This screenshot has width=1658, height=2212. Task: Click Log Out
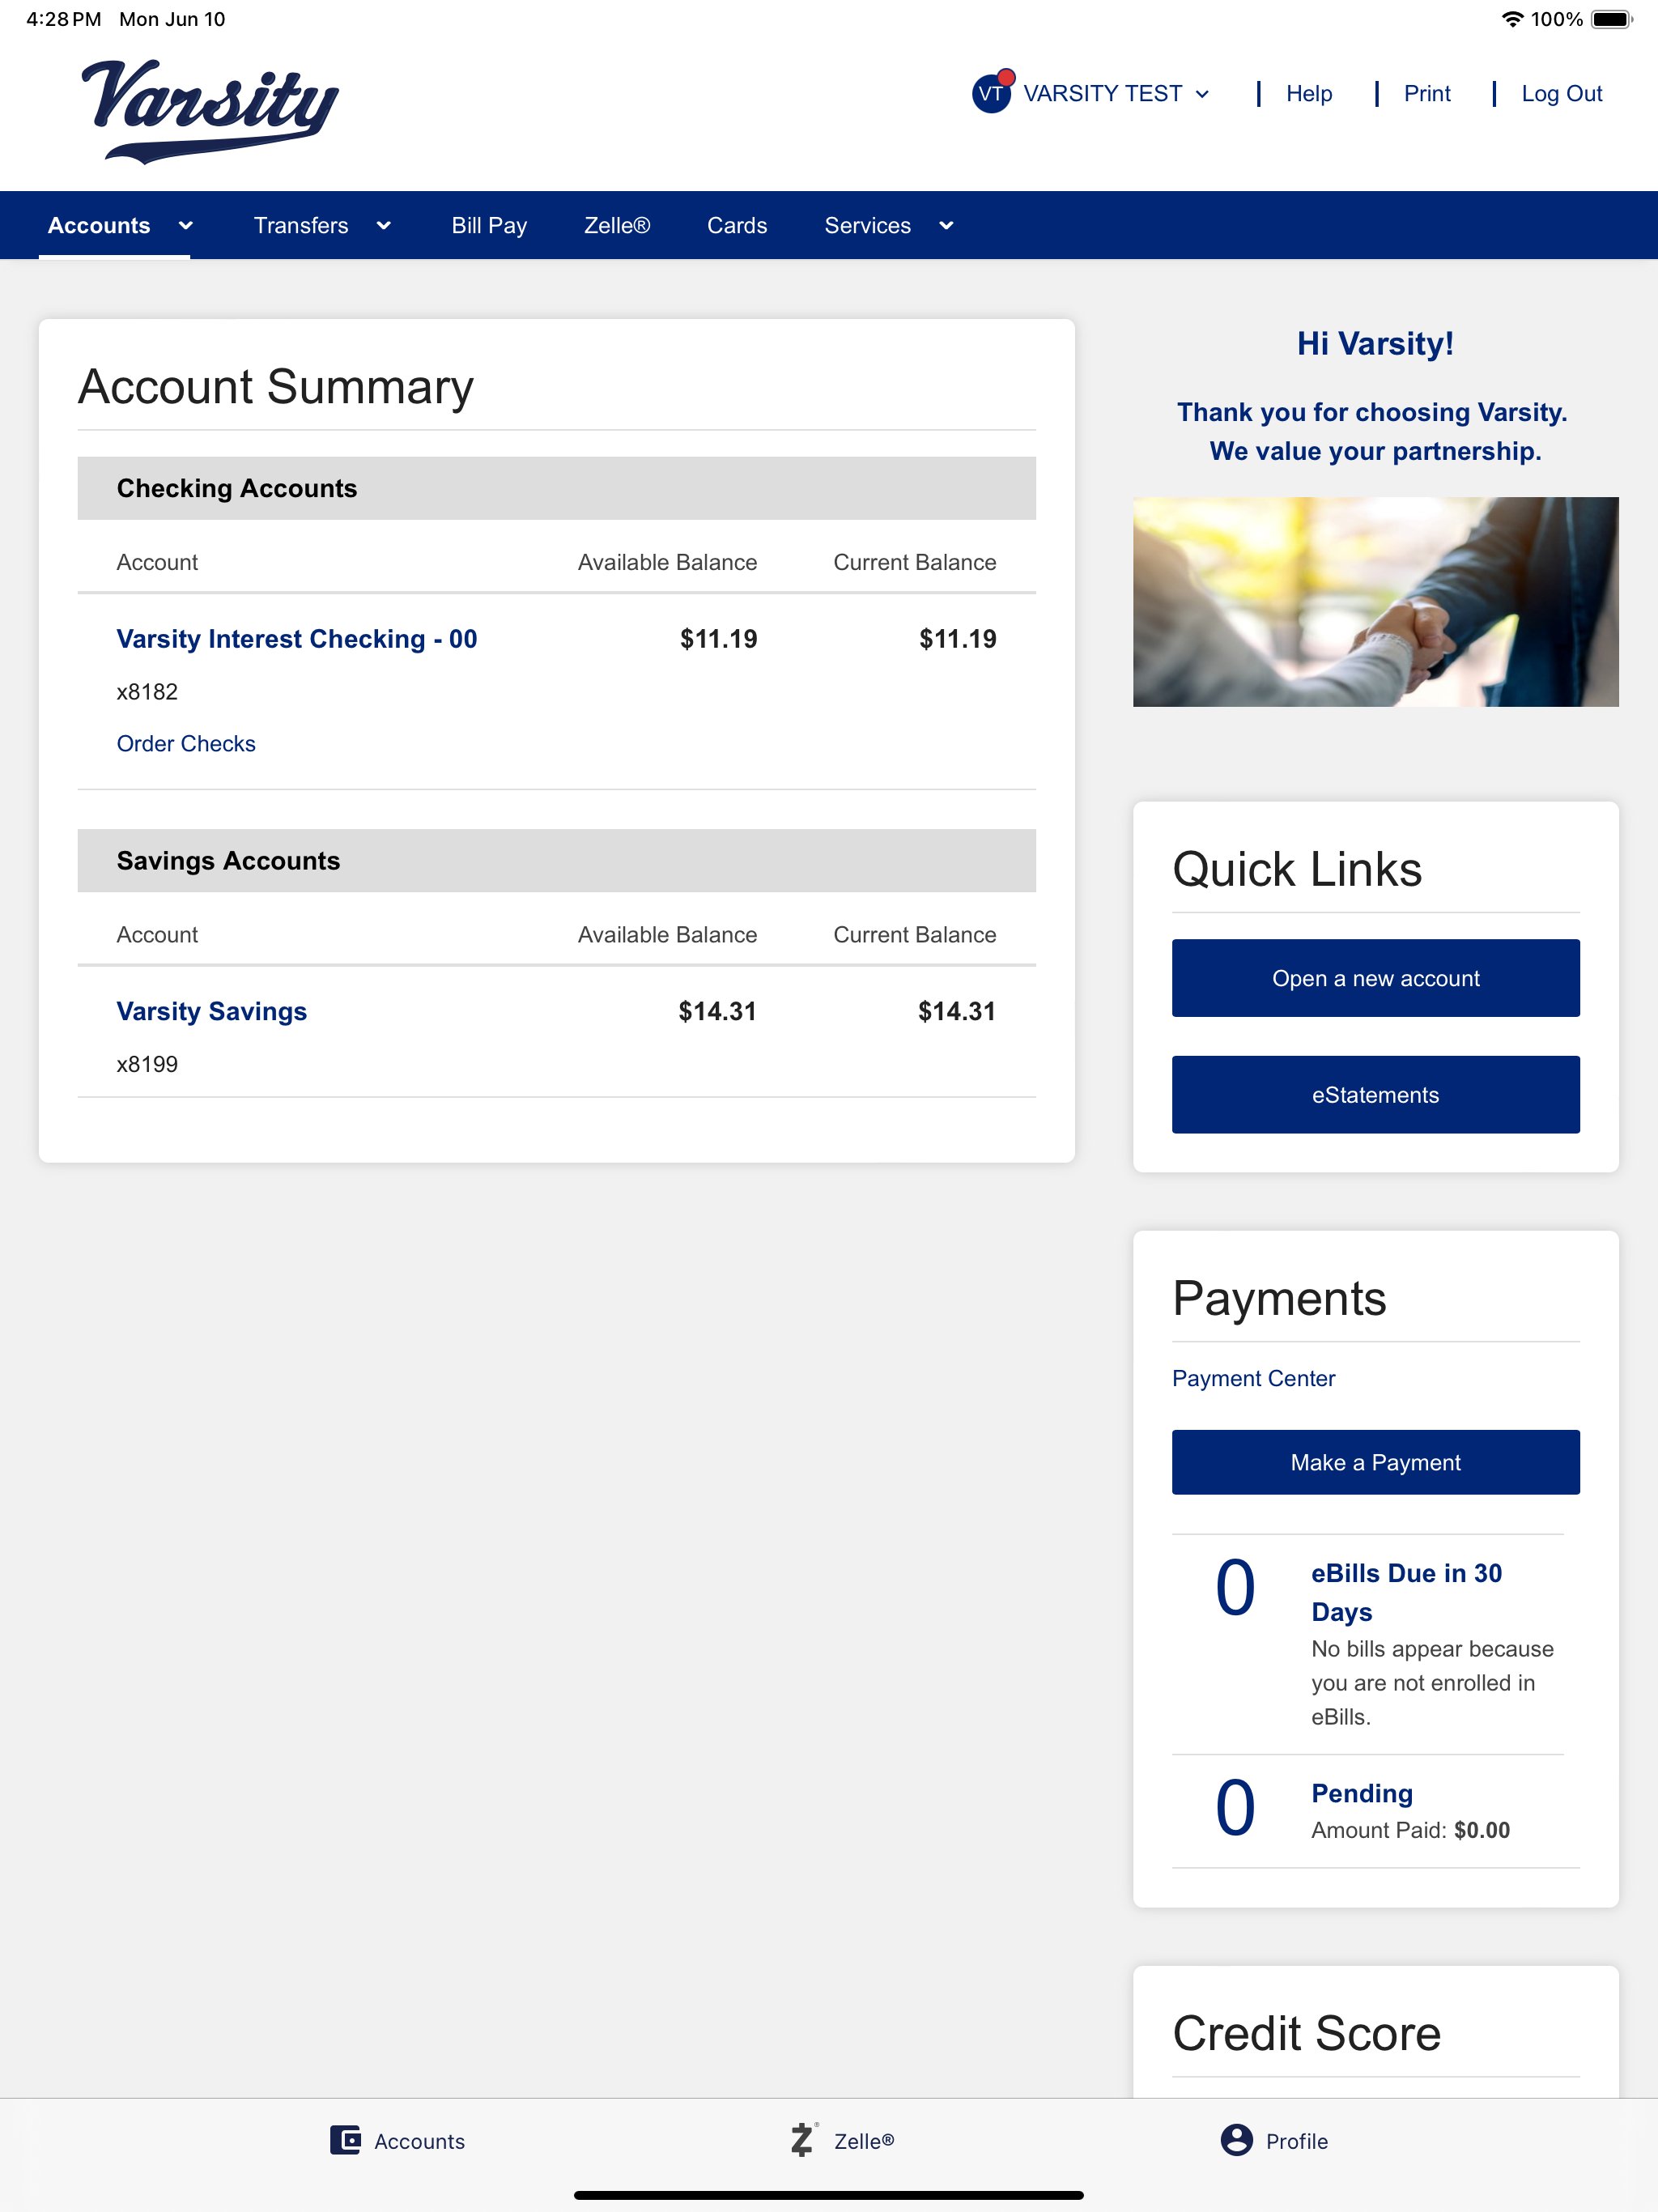(x=1561, y=93)
